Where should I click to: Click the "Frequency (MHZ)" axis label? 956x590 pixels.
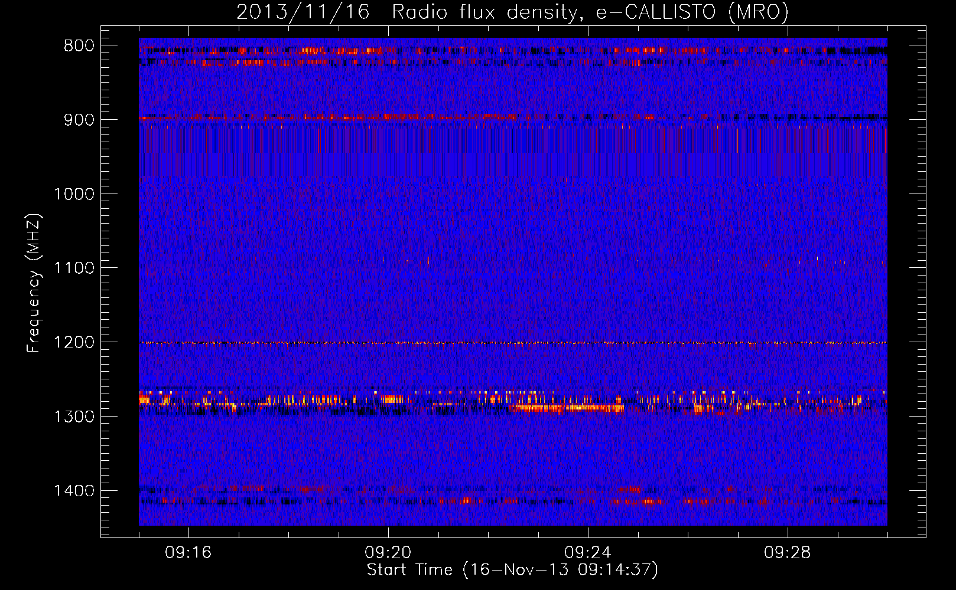34,283
